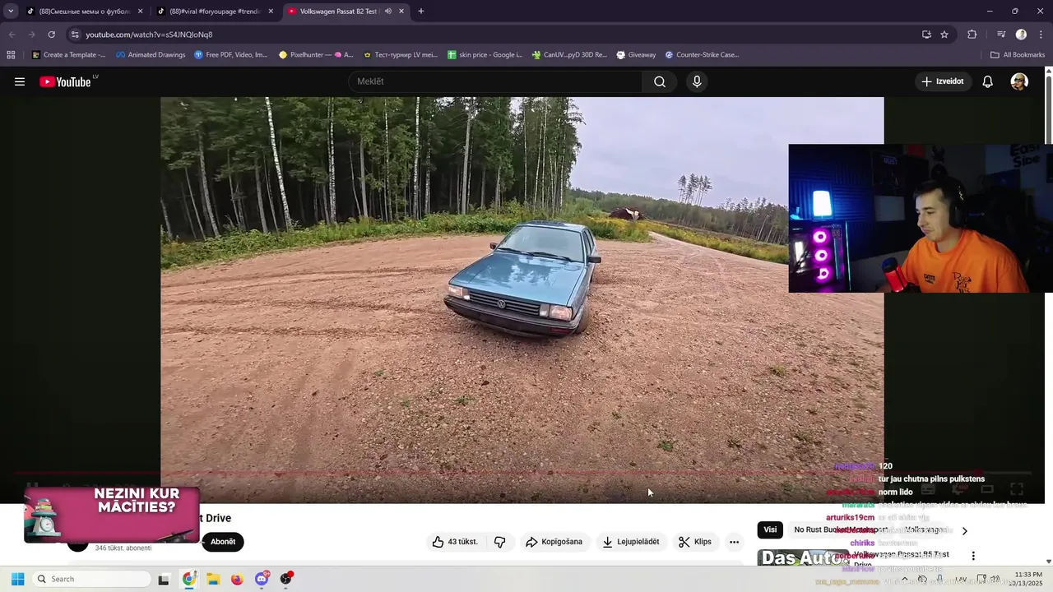This screenshot has width=1053, height=592.
Task: Mute the Volkswagen Passat tab audio icon
Action: (x=387, y=12)
